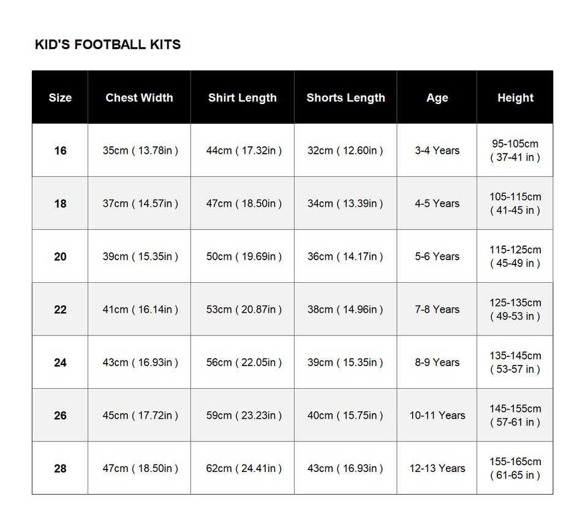Image resolution: width=588 pixels, height=524 pixels.
Task: Click the Size column header
Action: click(60, 97)
